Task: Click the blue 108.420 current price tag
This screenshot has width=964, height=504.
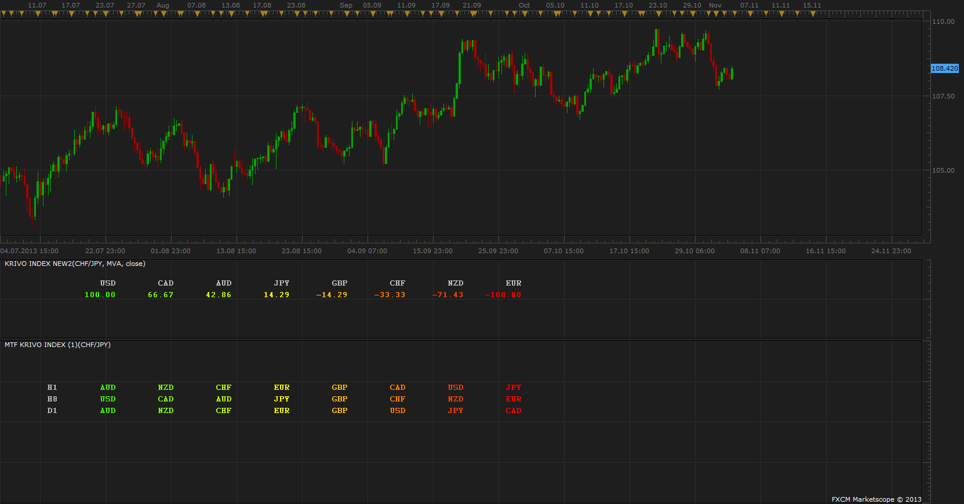Action: click(x=945, y=68)
